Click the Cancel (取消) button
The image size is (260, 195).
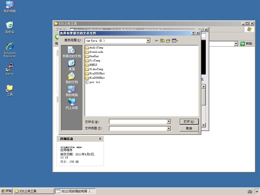pos(189,128)
